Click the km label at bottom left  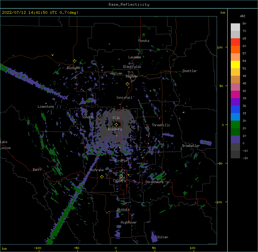(x=4, y=249)
